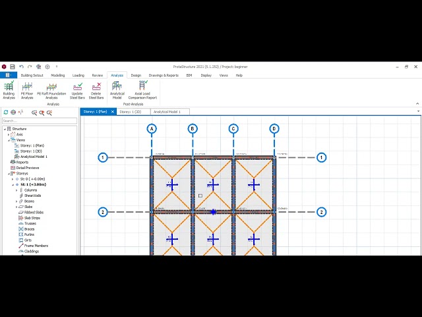422x317 pixels.
Task: Open FE Raft Foundation Analysis
Action: pos(51,90)
